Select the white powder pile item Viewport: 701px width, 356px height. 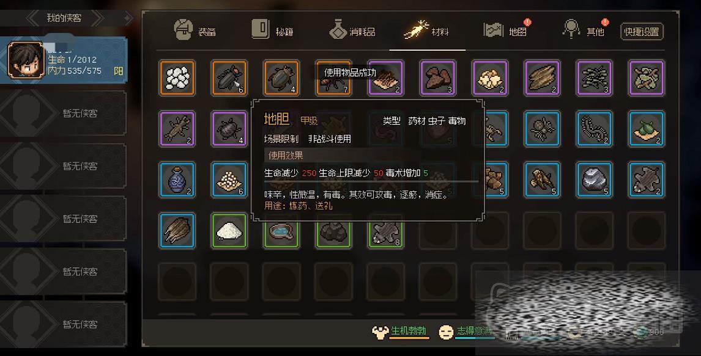tap(229, 231)
